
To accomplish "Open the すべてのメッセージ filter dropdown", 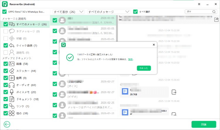I will [109, 12].
